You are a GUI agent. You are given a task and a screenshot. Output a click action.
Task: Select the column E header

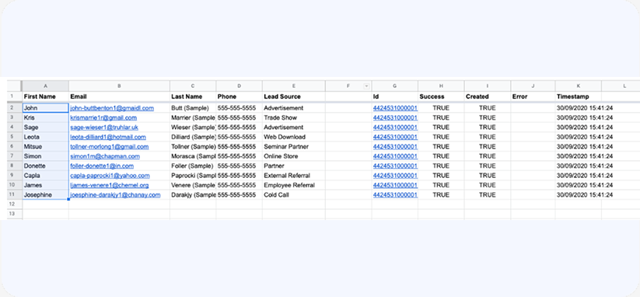click(294, 86)
